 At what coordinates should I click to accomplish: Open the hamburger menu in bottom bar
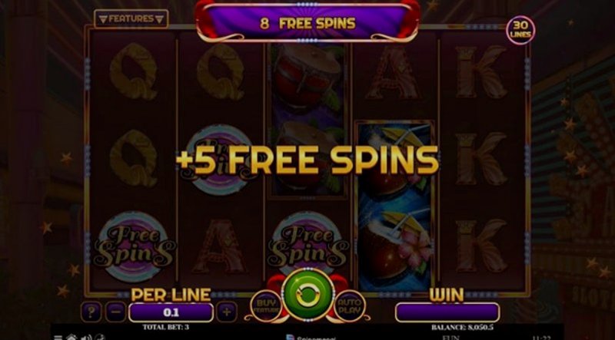click(x=58, y=337)
